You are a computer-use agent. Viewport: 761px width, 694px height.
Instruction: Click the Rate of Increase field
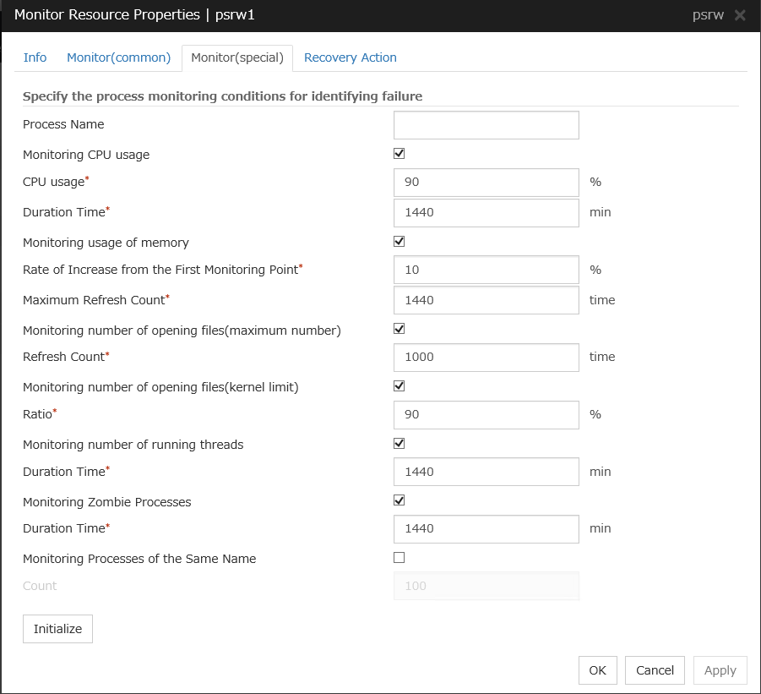[x=486, y=270]
